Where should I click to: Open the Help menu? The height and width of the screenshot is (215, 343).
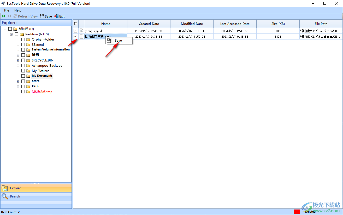[x=18, y=10]
